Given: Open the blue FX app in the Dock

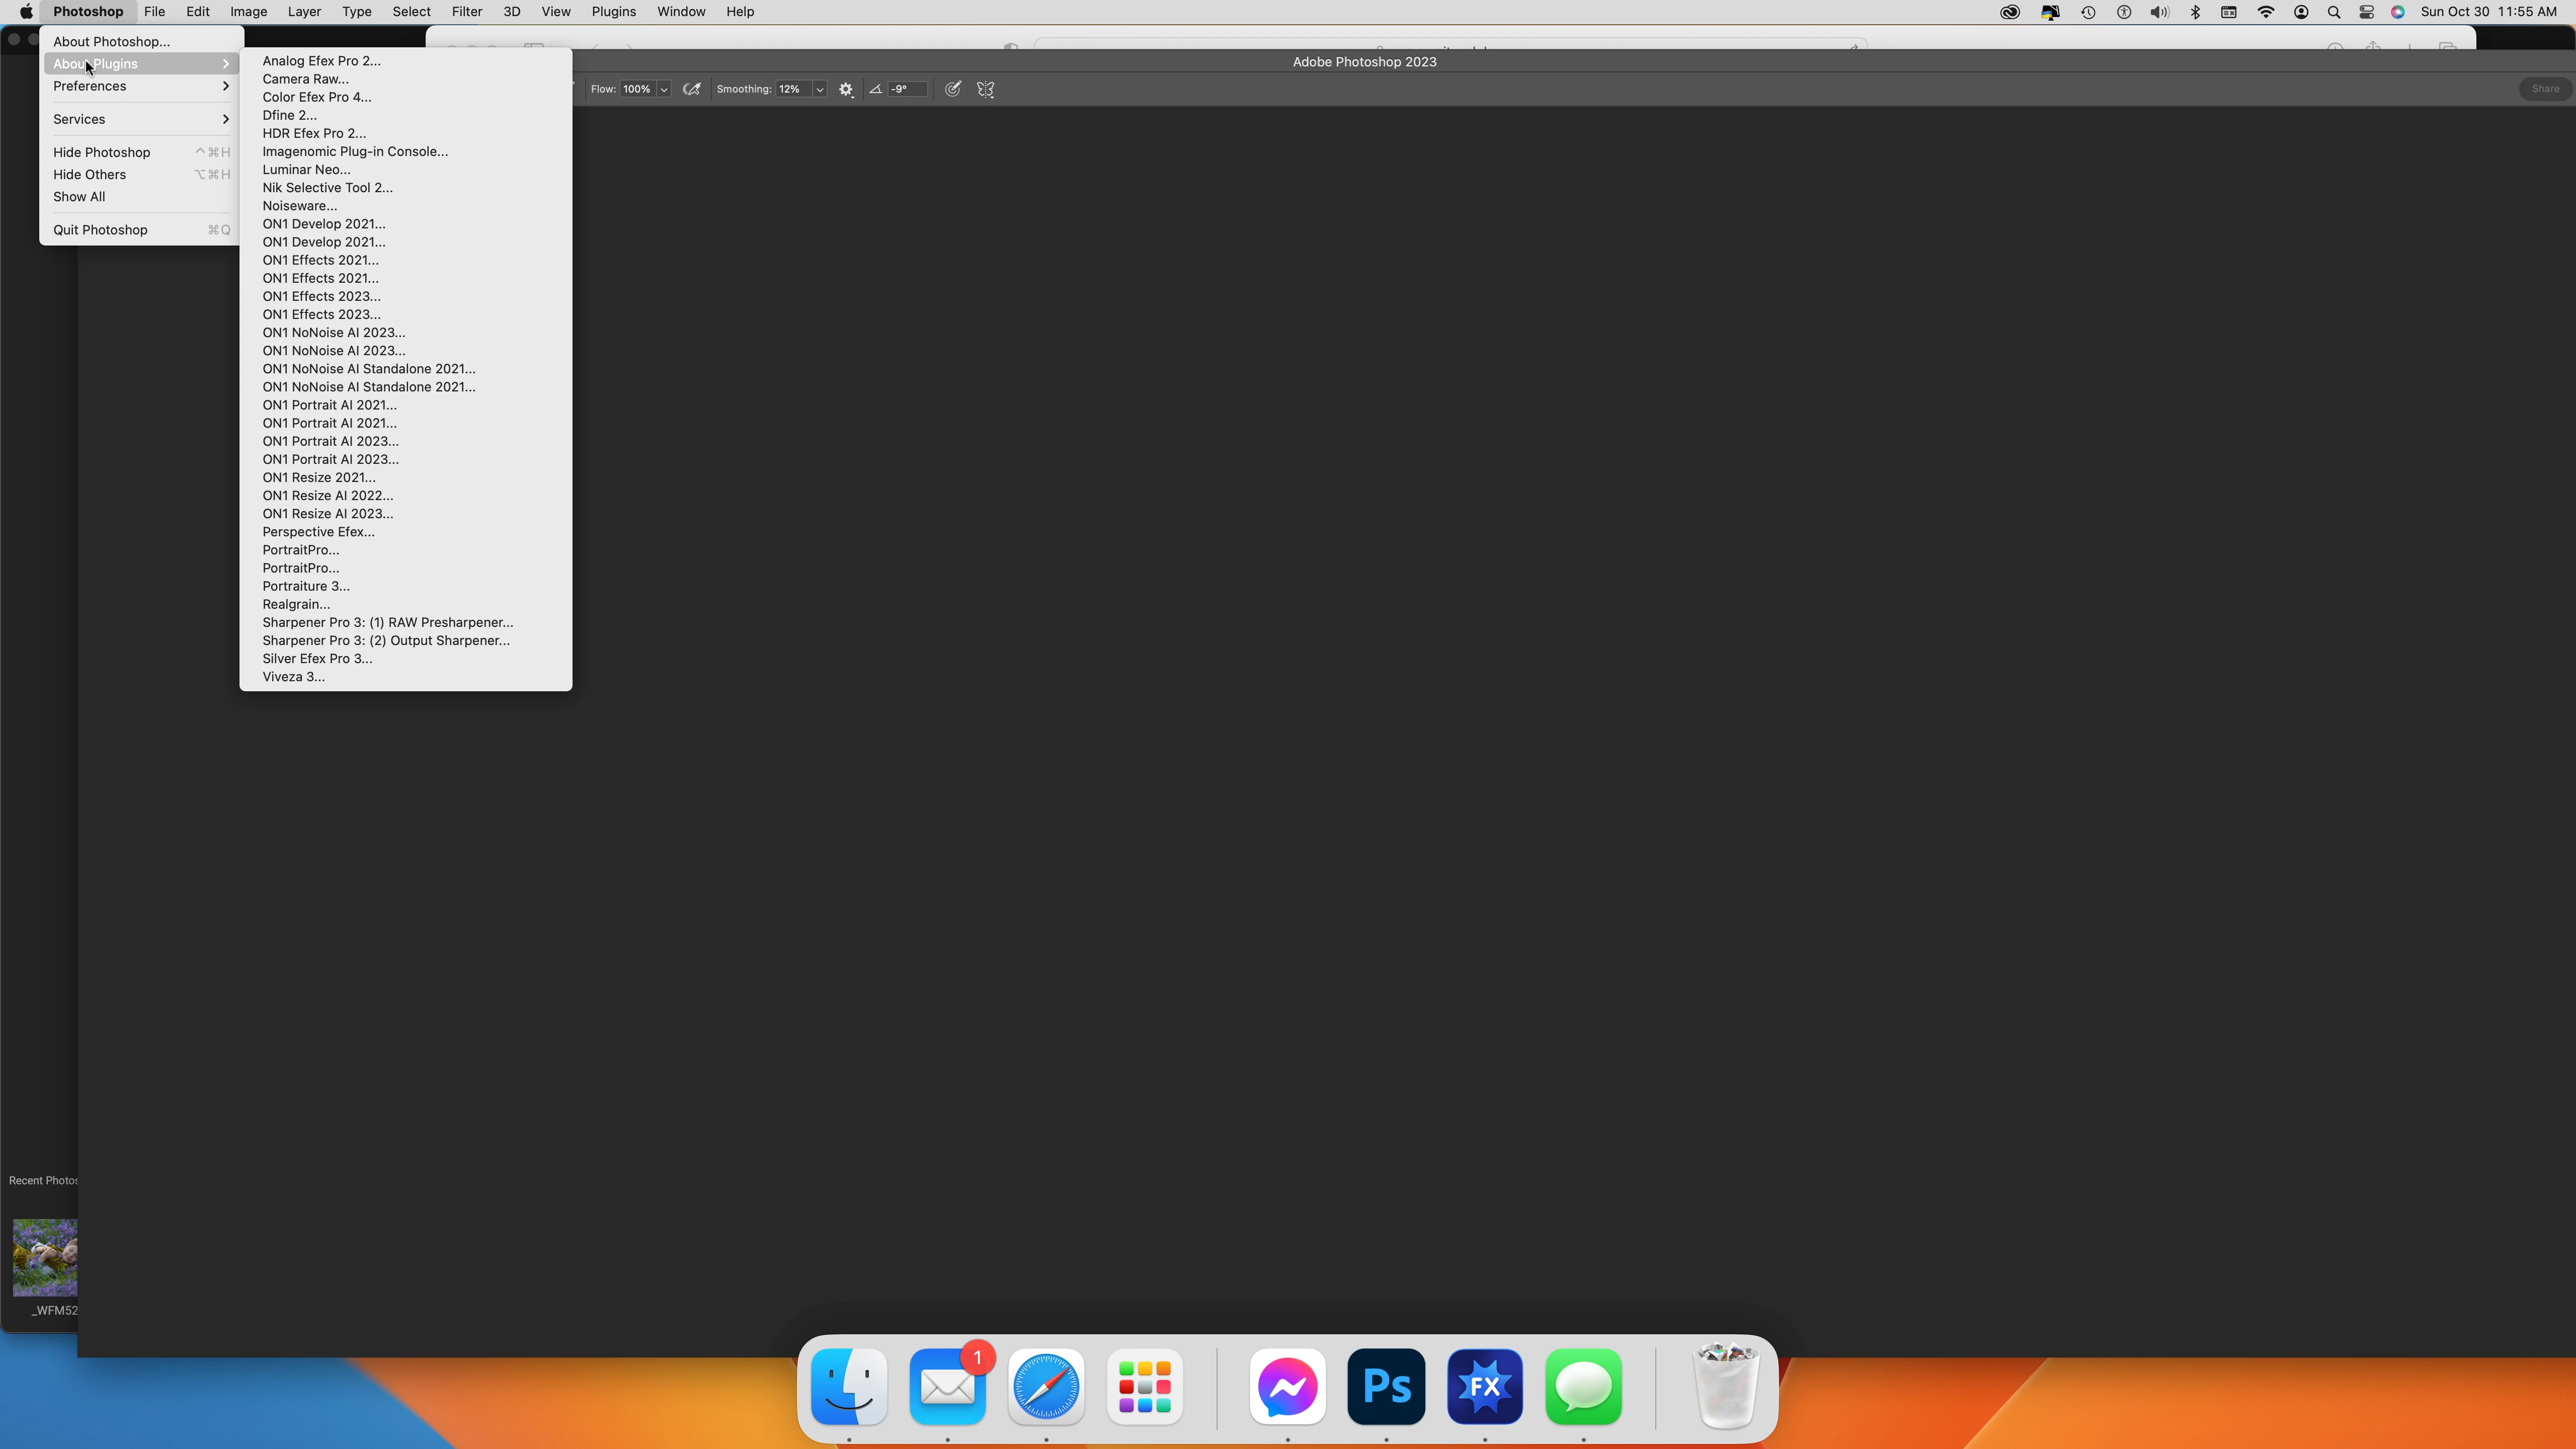Looking at the screenshot, I should (1485, 1387).
